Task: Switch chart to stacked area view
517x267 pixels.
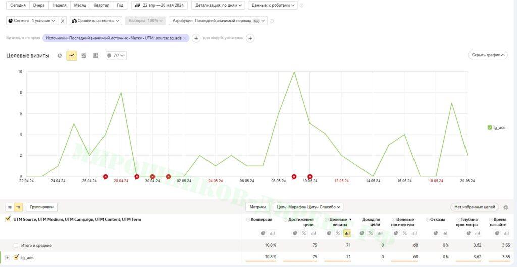Action: [x=84, y=56]
